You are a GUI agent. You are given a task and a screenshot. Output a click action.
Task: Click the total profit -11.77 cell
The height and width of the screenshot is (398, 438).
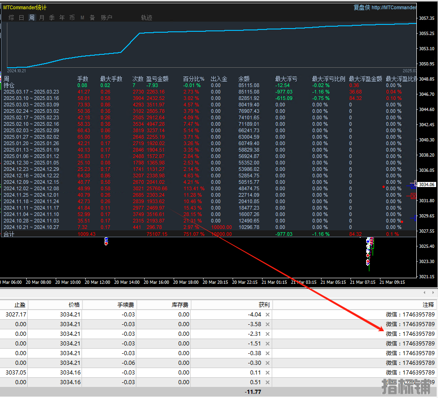(x=253, y=392)
